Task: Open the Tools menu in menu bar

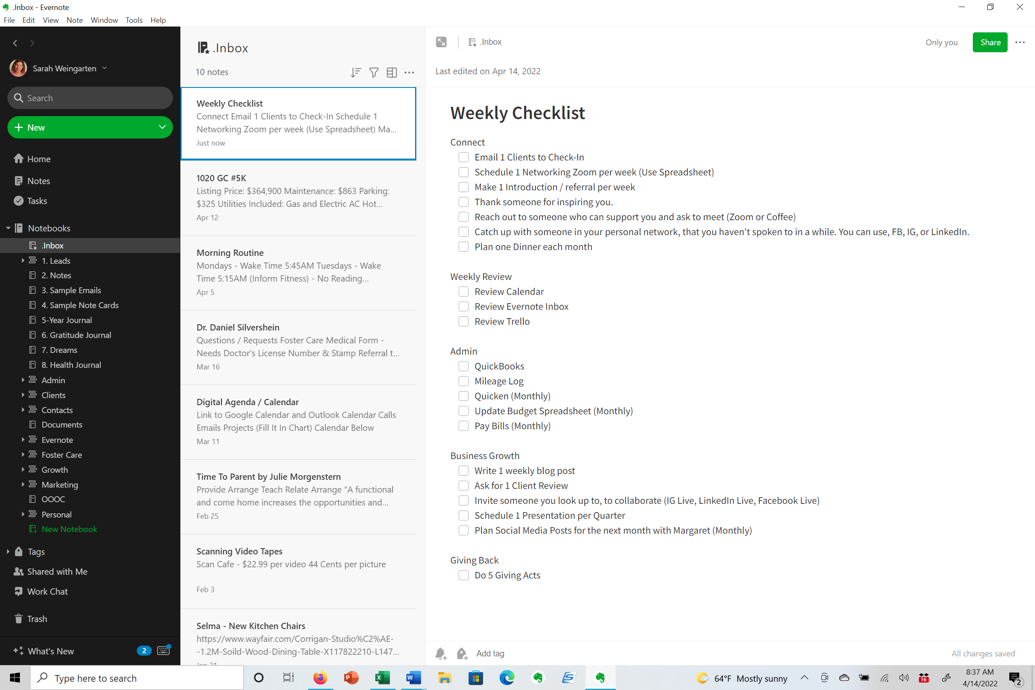Action: pos(133,19)
